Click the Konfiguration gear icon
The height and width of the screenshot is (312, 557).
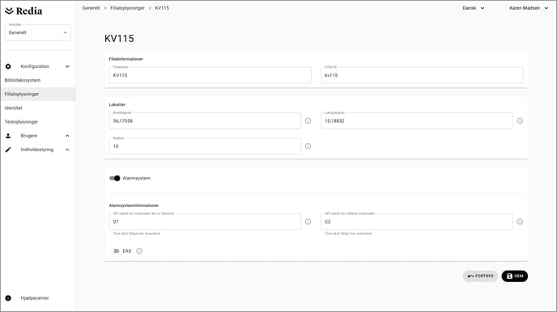click(x=8, y=66)
